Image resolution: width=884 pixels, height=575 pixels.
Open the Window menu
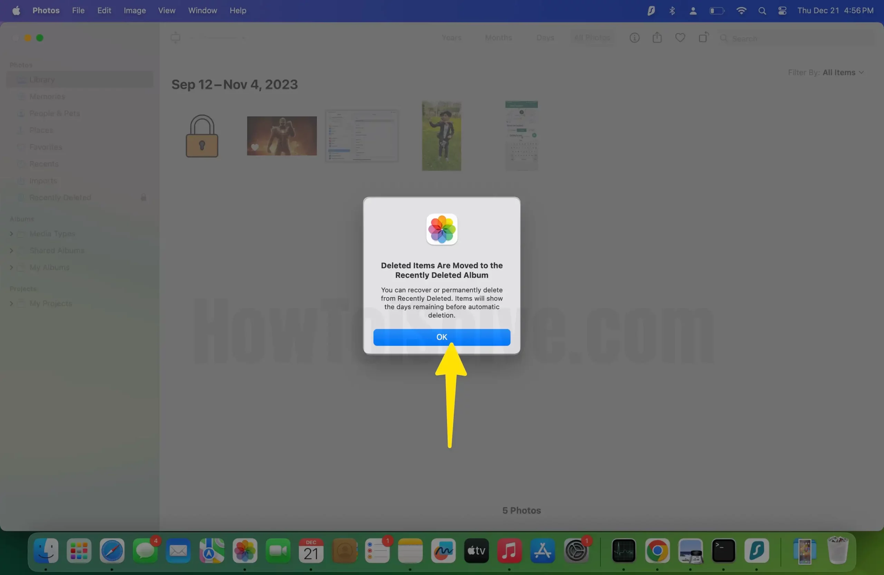pos(202,10)
